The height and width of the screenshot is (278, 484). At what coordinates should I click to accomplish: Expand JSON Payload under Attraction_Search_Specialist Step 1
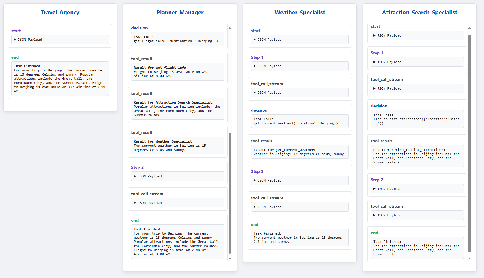pos(417,62)
